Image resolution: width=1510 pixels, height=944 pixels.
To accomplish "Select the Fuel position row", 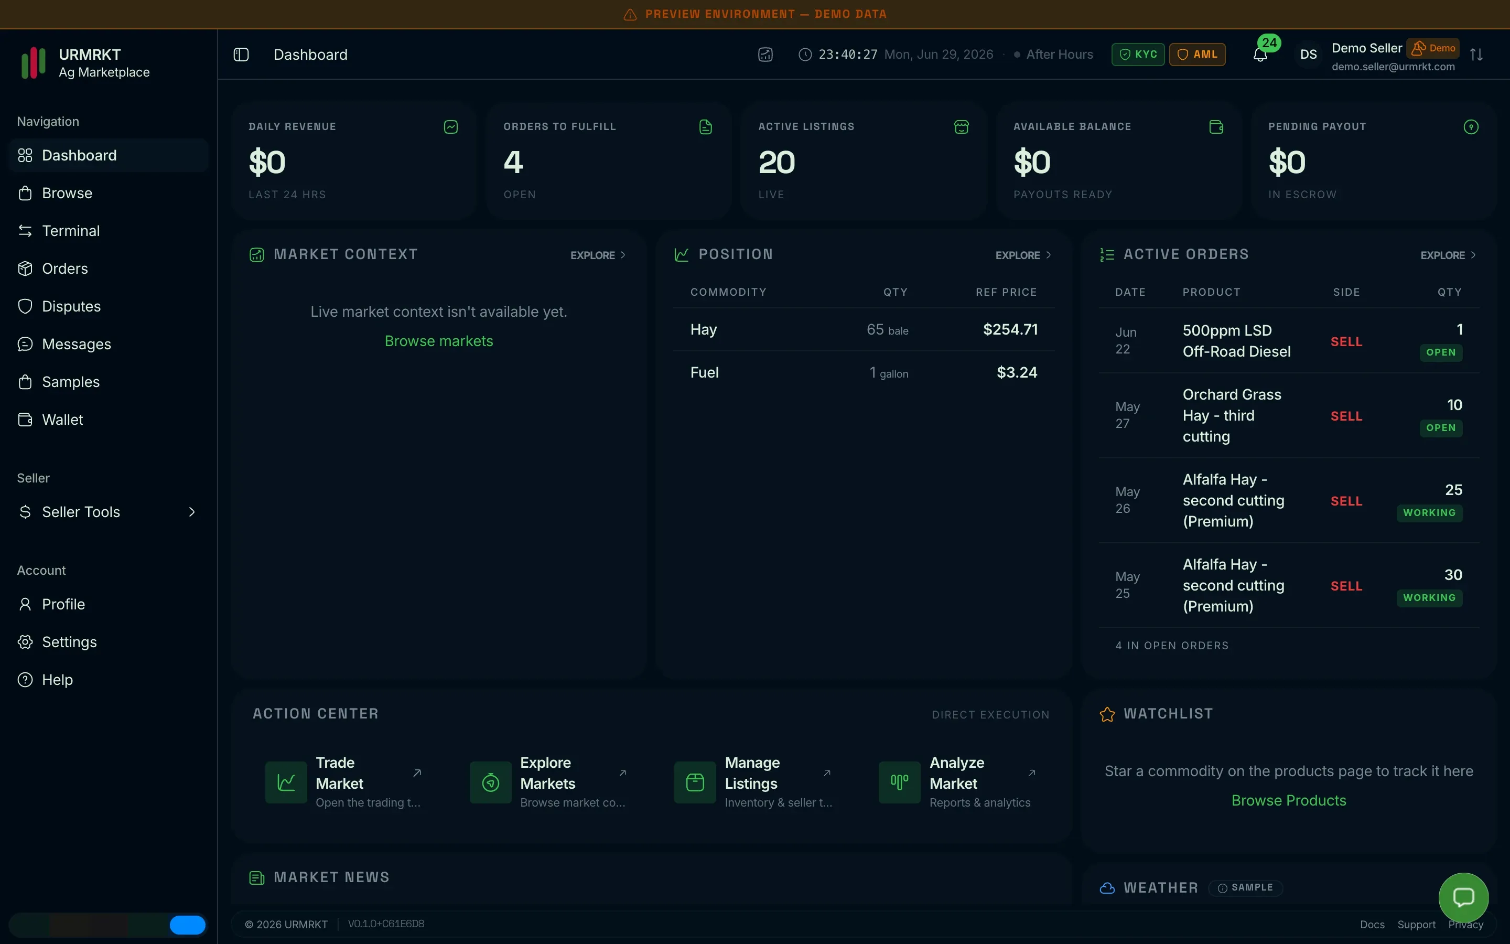I will (864, 373).
